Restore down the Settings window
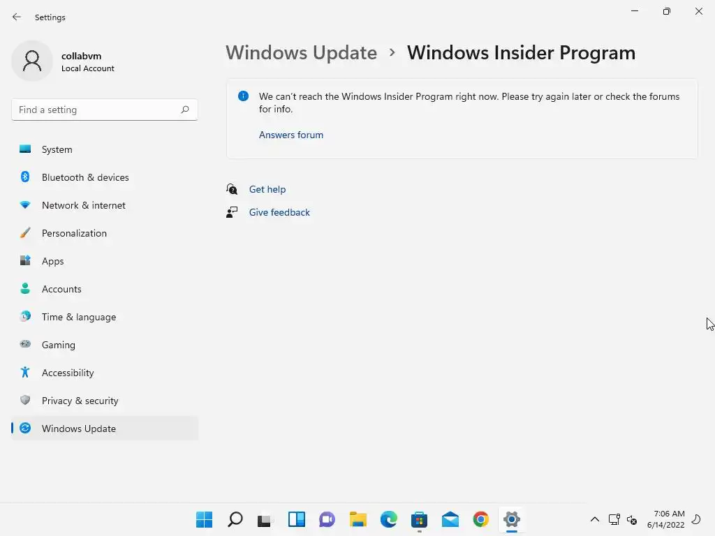Image resolution: width=715 pixels, height=536 pixels. pyautogui.click(x=667, y=11)
